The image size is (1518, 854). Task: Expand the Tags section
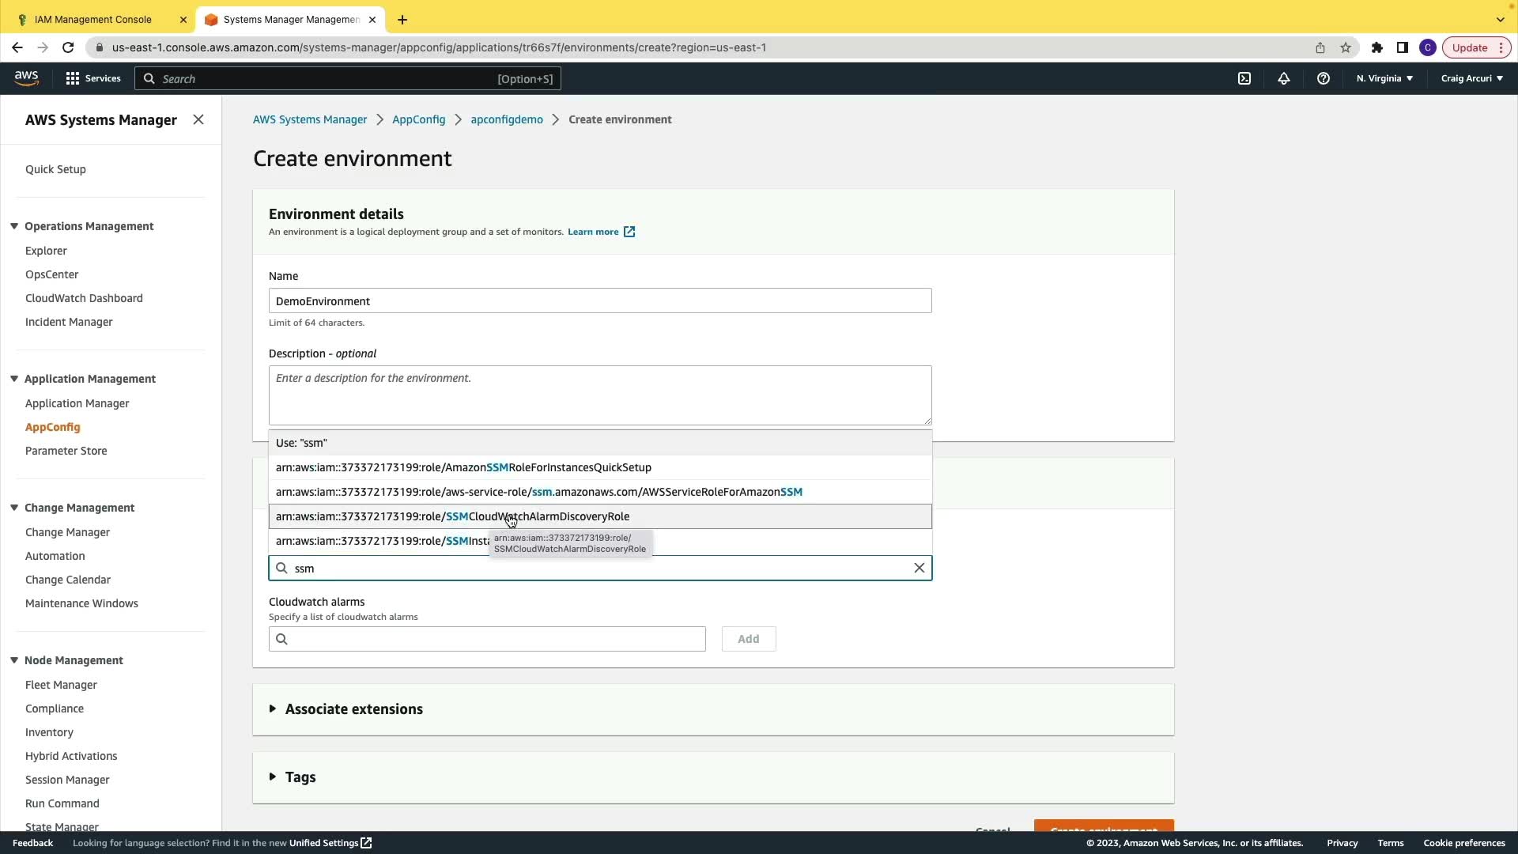point(299,777)
